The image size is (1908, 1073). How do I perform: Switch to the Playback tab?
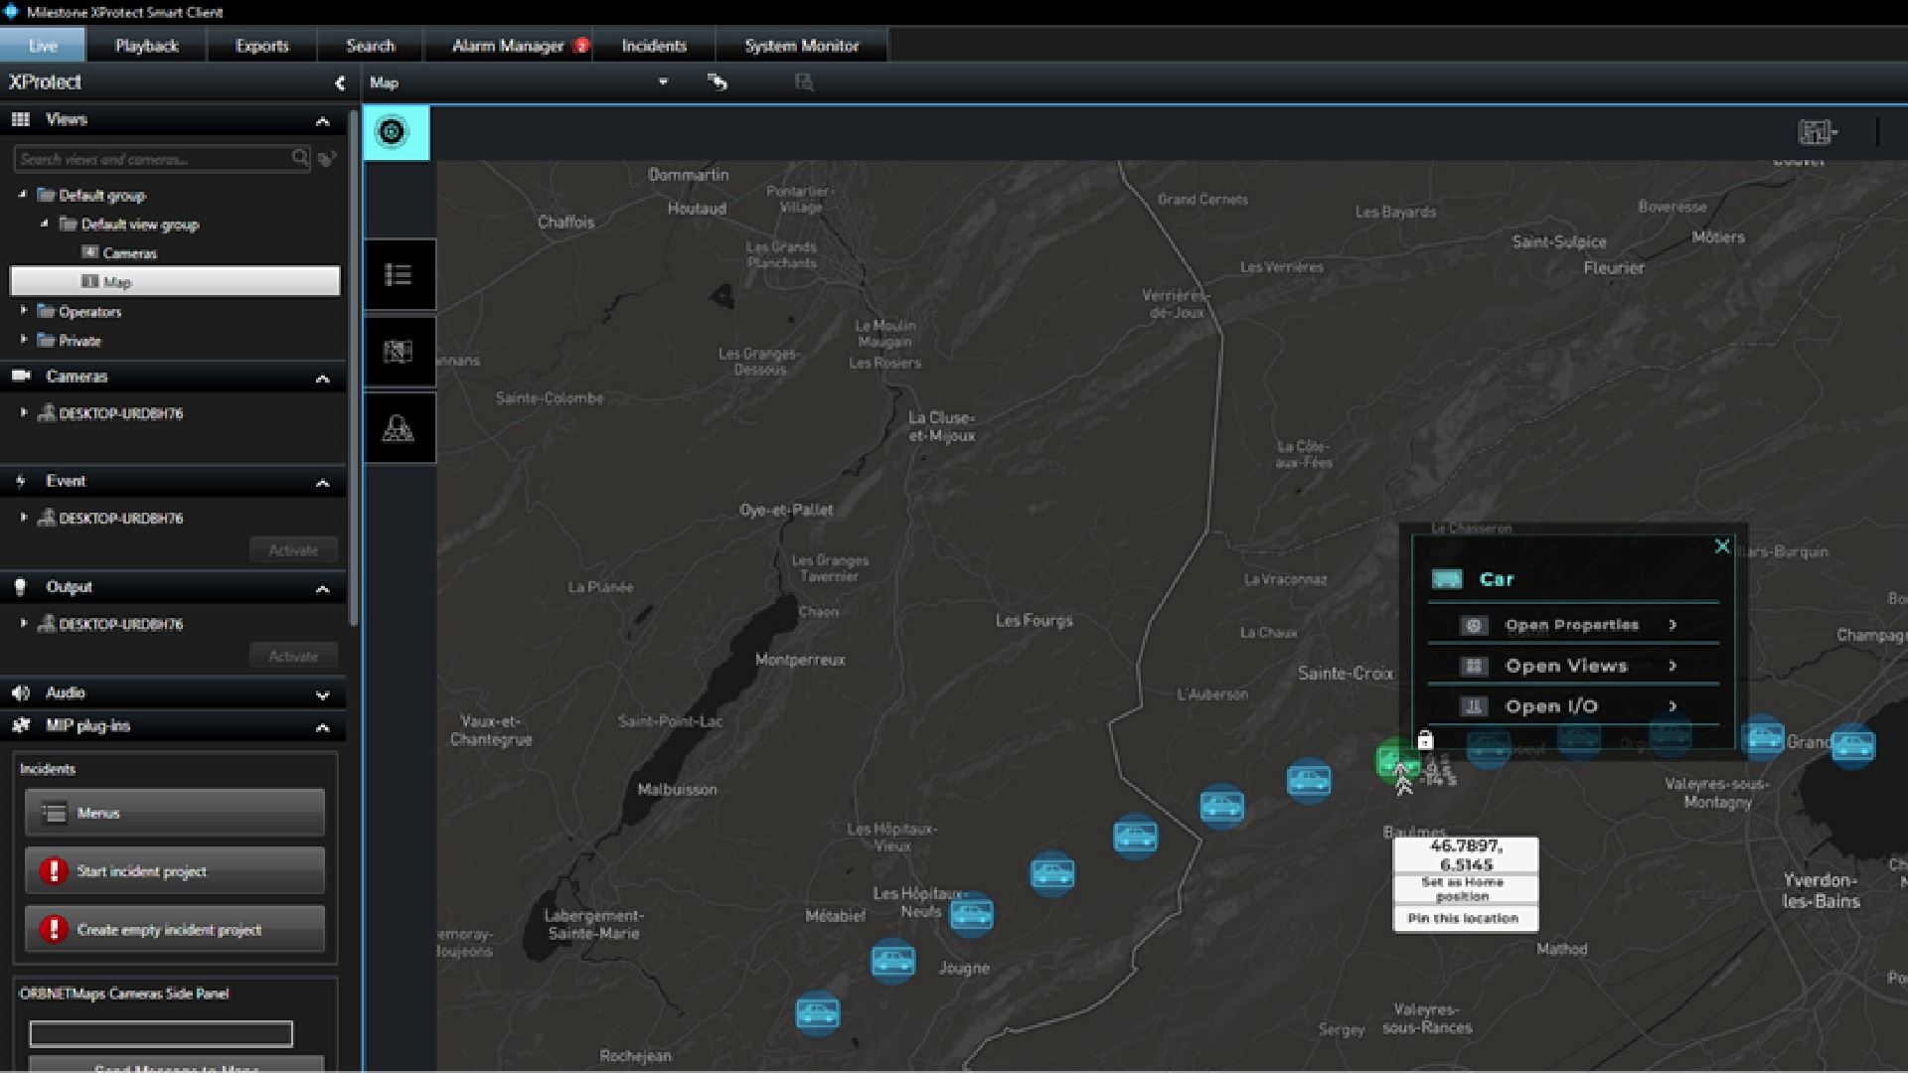146,45
